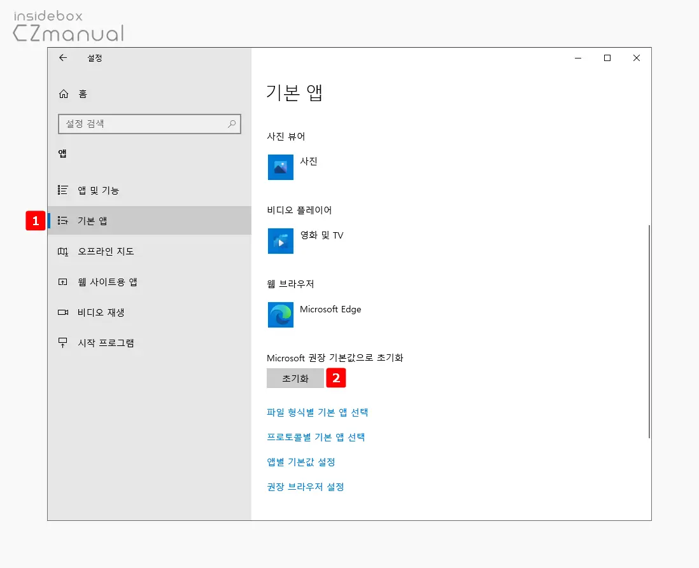Viewport: 699px width, 568px height.
Task: Click the 영화 및 TV app label
Action: (x=321, y=235)
